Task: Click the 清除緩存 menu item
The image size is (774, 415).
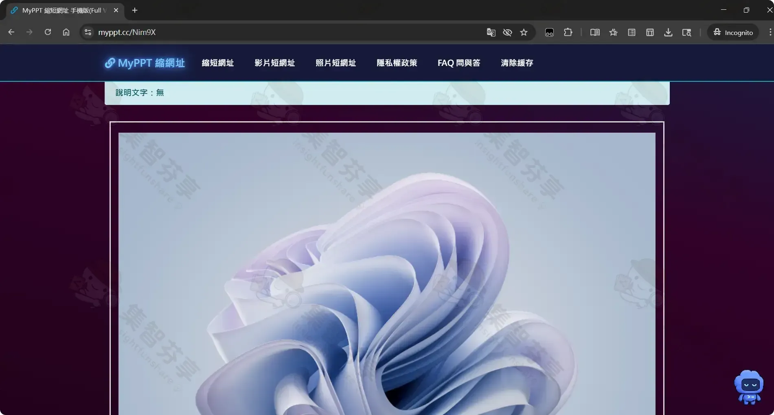Action: click(517, 63)
